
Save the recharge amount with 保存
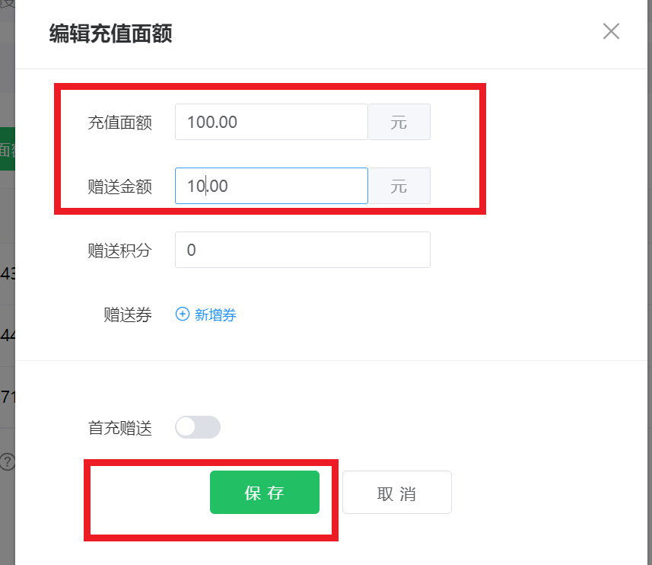[x=265, y=492]
